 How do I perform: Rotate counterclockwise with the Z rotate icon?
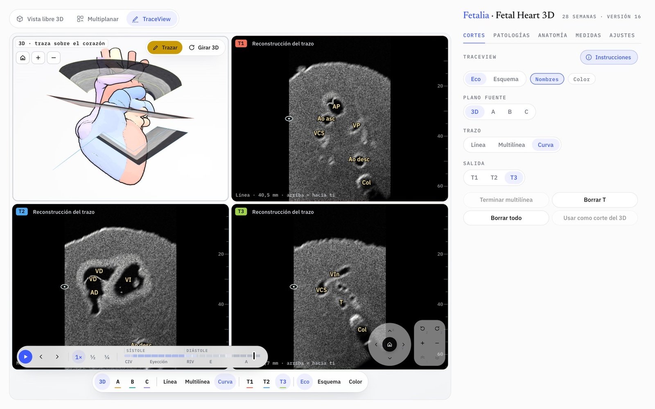pos(422,329)
